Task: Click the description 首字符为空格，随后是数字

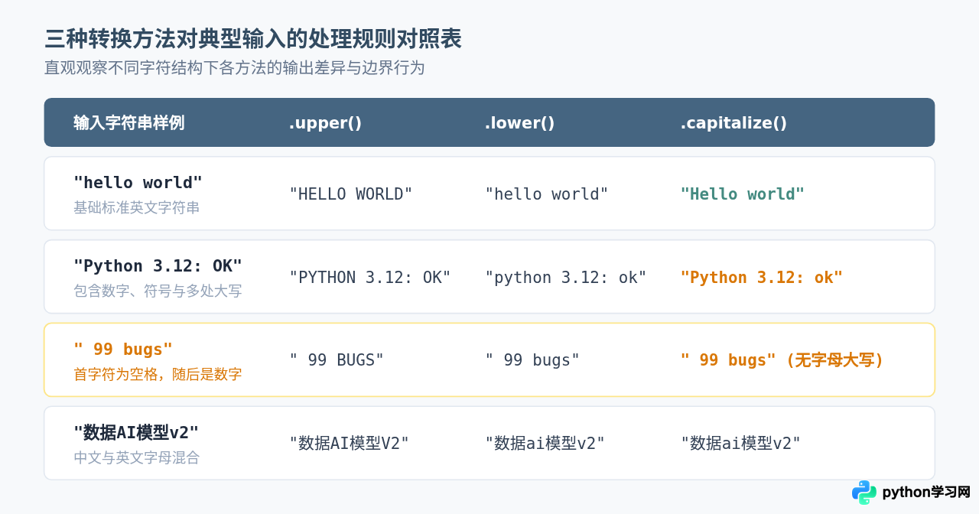Action: (158, 375)
